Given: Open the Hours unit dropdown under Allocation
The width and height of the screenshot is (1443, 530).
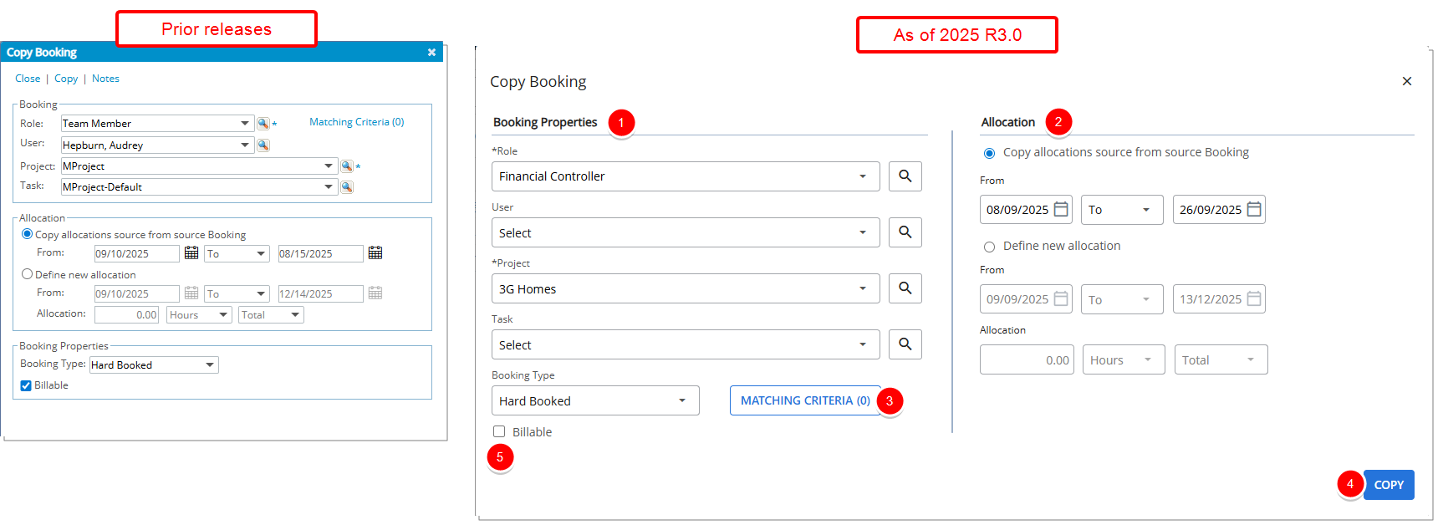Looking at the screenshot, I should click(x=1123, y=359).
